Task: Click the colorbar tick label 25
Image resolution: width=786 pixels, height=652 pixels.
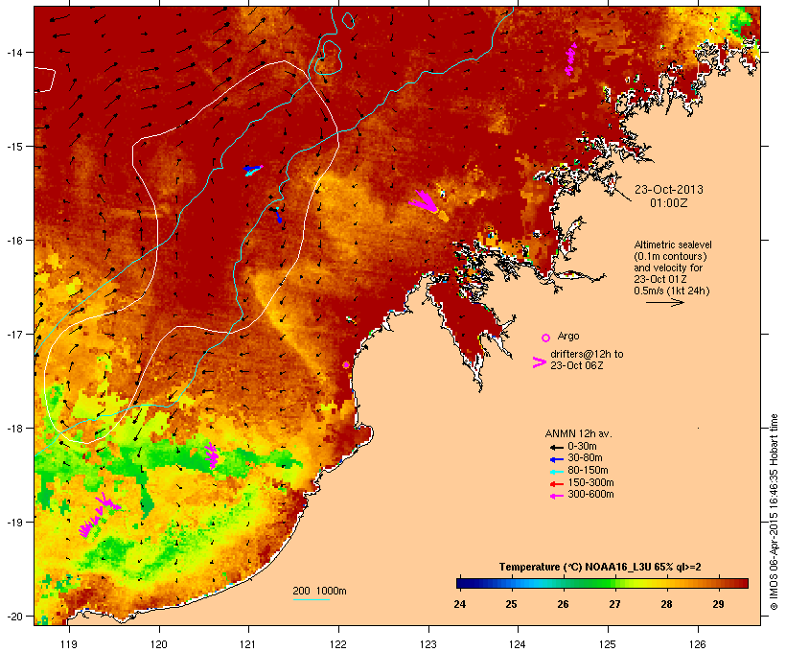Action: (511, 604)
